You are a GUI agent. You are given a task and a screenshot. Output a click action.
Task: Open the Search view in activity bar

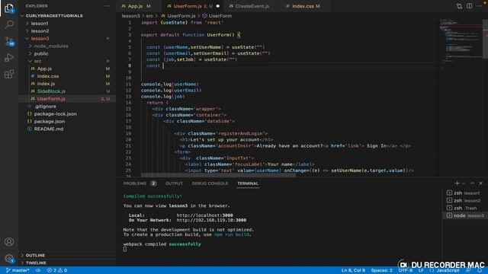pos(9,24)
